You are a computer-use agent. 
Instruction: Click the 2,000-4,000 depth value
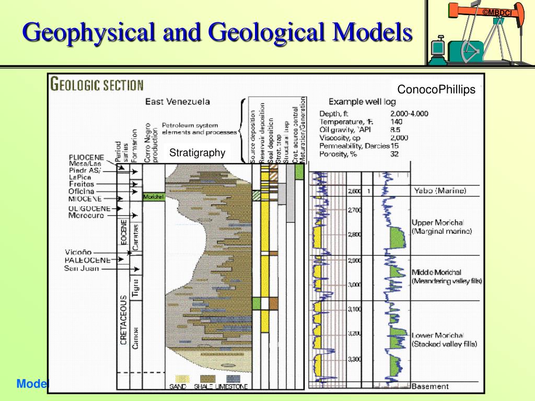[409, 114]
